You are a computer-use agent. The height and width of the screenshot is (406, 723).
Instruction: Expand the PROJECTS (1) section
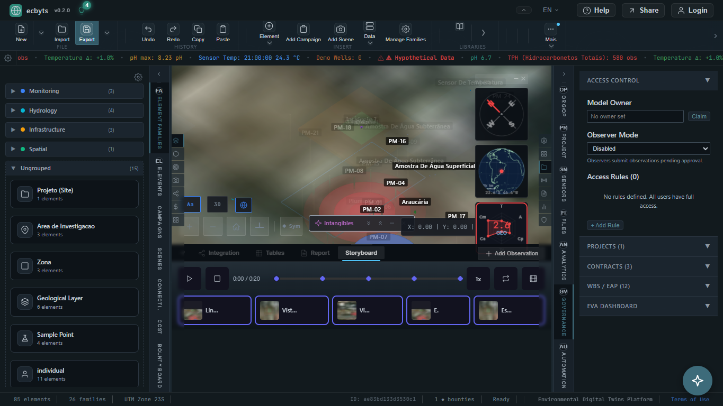[x=648, y=246]
